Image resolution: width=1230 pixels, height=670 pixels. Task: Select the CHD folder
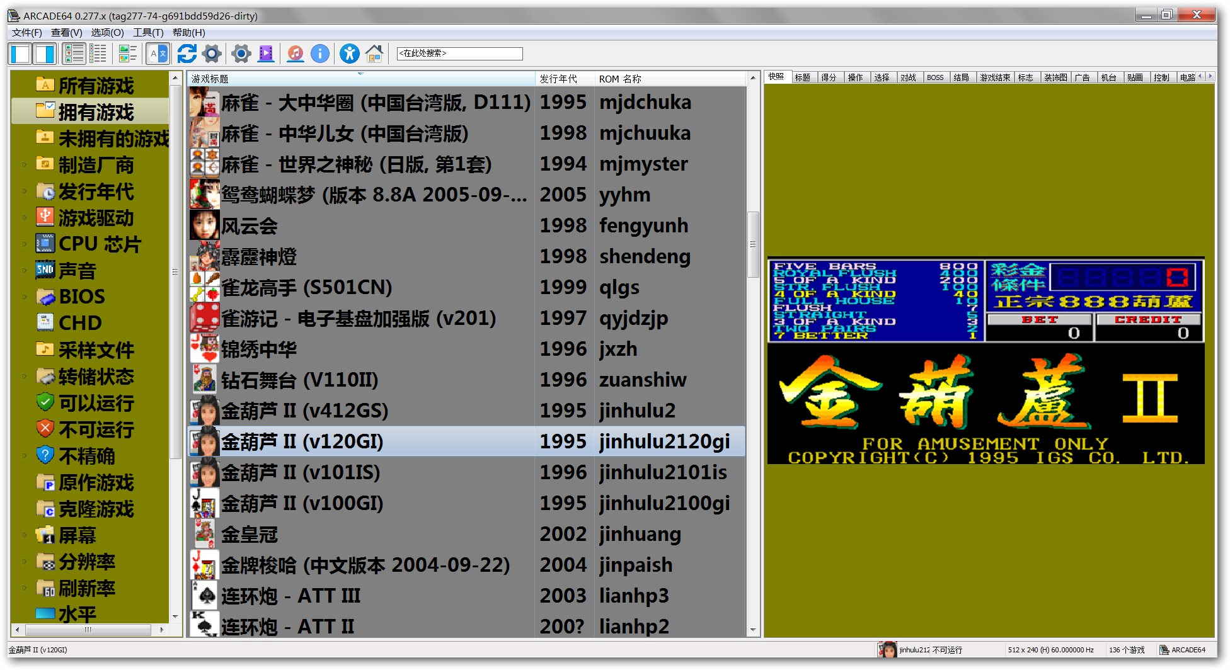tap(80, 323)
